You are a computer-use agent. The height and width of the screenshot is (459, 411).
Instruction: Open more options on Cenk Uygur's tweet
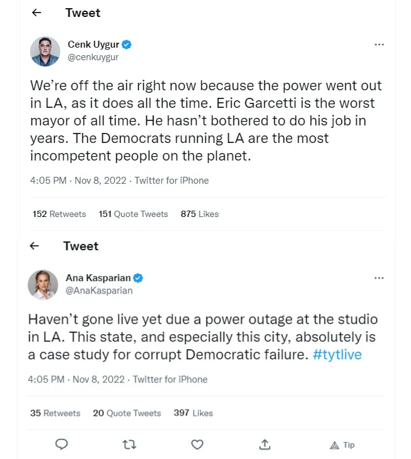click(379, 45)
